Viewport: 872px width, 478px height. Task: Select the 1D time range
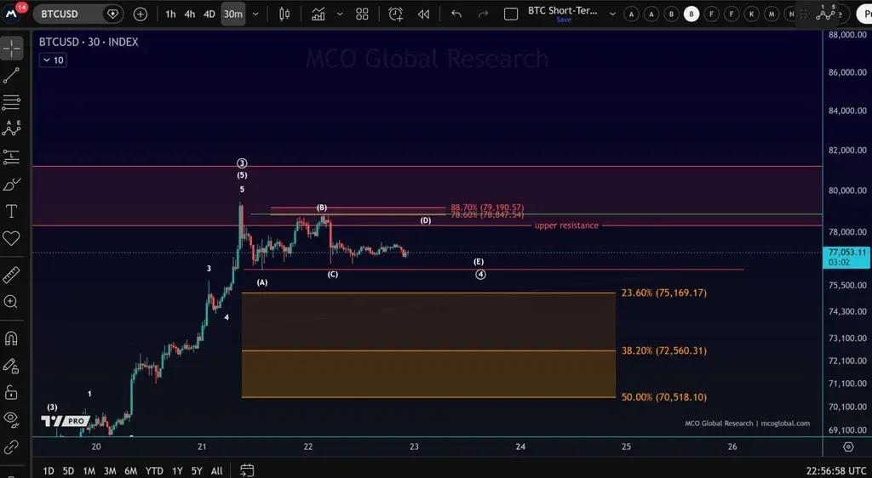coord(49,471)
